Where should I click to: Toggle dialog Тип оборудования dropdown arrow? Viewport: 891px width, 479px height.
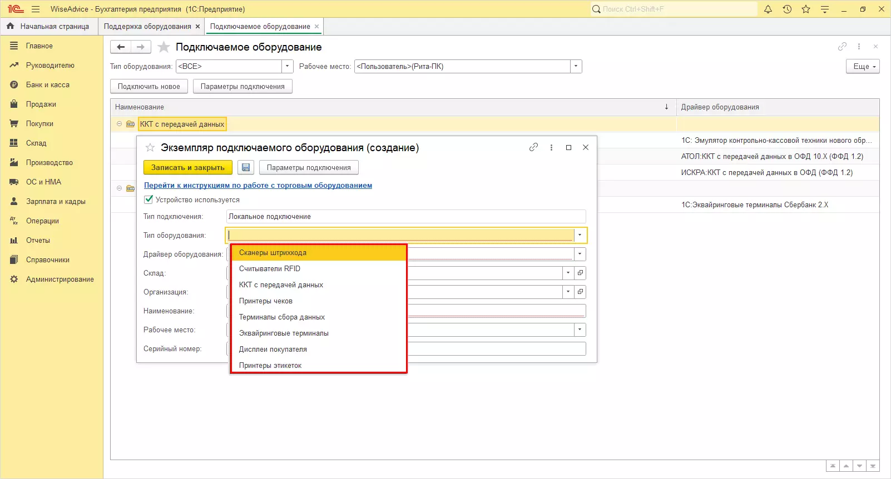[580, 235]
